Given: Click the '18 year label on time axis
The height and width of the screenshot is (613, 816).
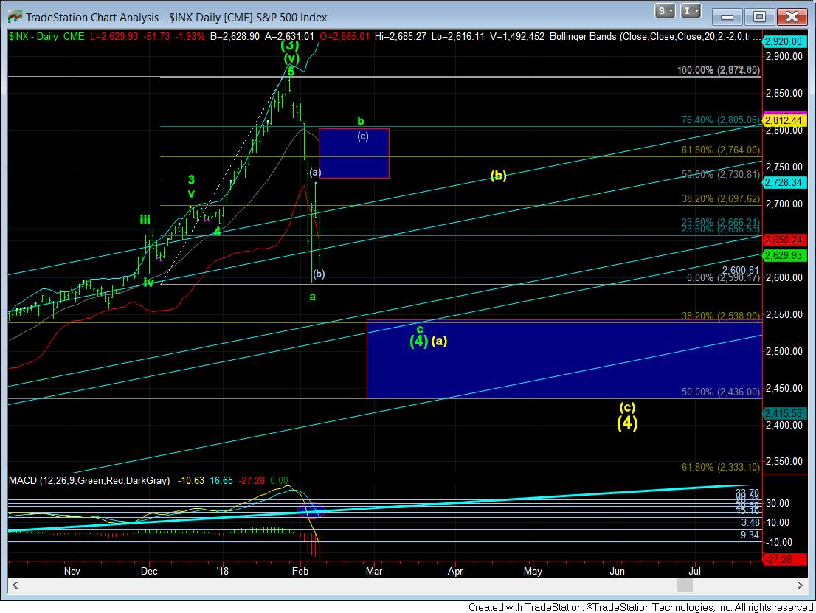Looking at the screenshot, I should [x=222, y=571].
